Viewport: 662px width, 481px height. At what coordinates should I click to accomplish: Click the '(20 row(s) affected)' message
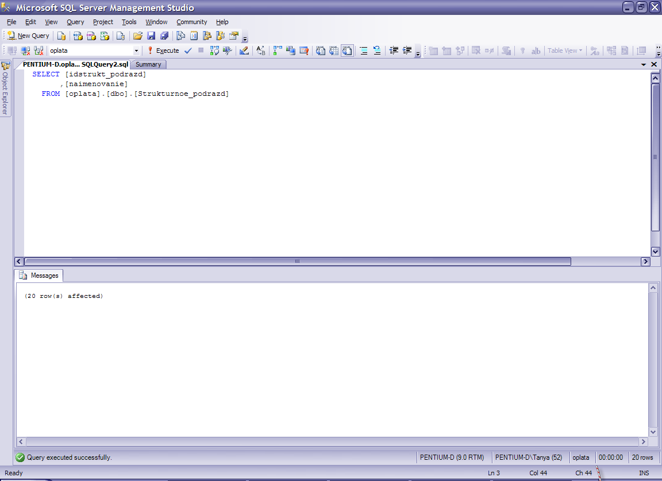point(64,296)
